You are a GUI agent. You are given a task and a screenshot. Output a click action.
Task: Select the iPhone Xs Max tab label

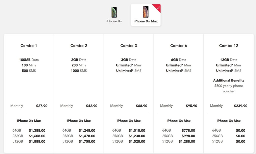point(146,21)
